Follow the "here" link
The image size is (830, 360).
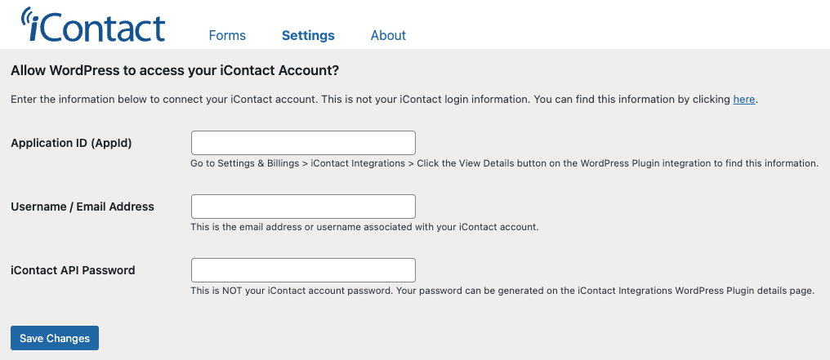743,100
